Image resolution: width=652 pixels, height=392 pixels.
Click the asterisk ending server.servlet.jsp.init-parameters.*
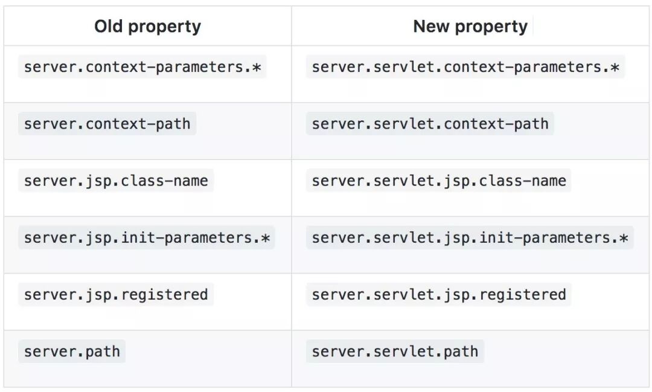[624, 239]
